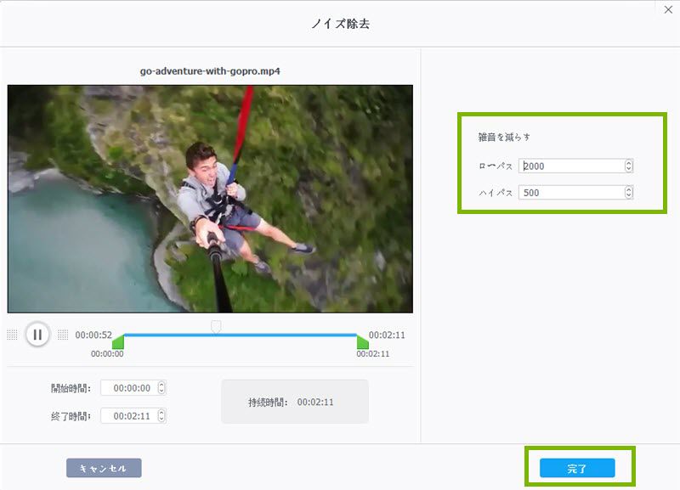Screen dimensions: 680x490
Task: Click the green trim start marker
Action: click(x=118, y=342)
